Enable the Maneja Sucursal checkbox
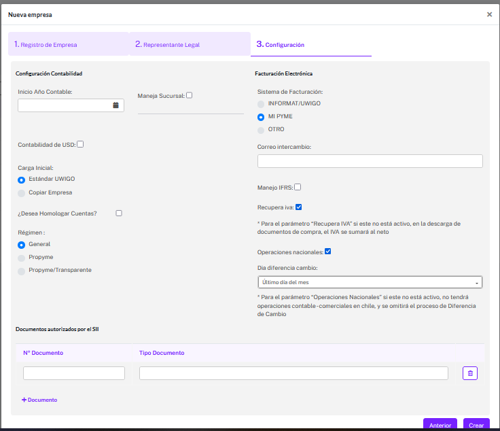 [190, 95]
